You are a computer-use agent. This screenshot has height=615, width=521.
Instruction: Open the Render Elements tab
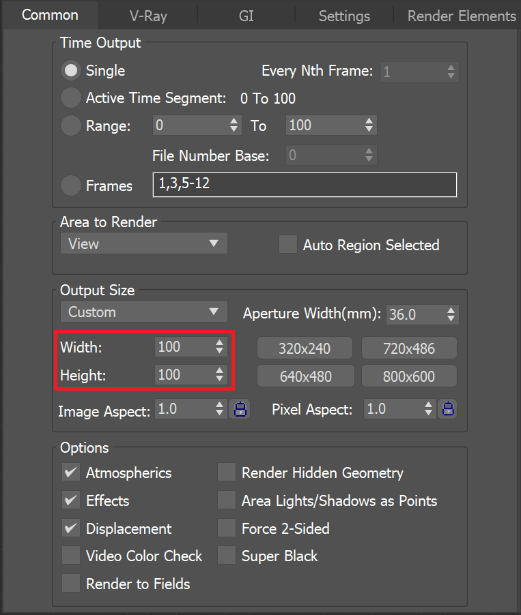click(461, 15)
